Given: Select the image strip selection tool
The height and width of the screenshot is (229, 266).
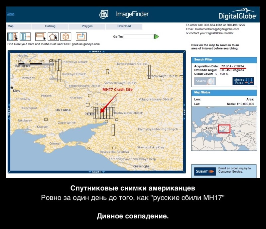Looking at the screenshot, I should (13, 37).
